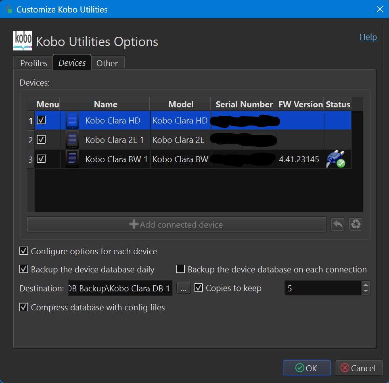
Task: Sort by the Model column header
Action: [x=181, y=104]
